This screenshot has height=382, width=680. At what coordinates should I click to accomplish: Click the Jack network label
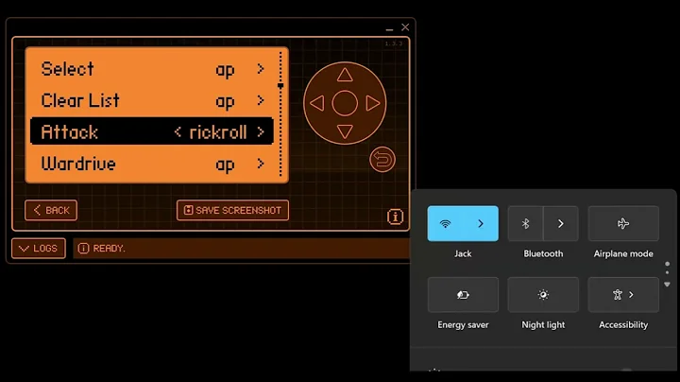pos(463,253)
